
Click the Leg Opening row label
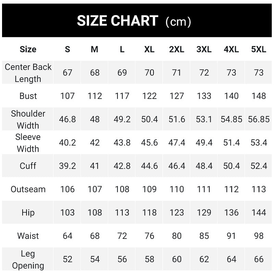coord(28,259)
